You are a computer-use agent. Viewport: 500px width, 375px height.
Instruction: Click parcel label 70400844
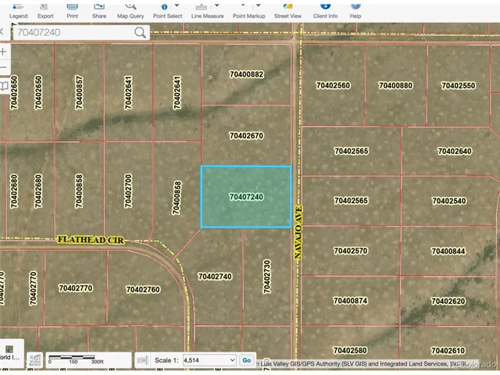click(x=448, y=252)
